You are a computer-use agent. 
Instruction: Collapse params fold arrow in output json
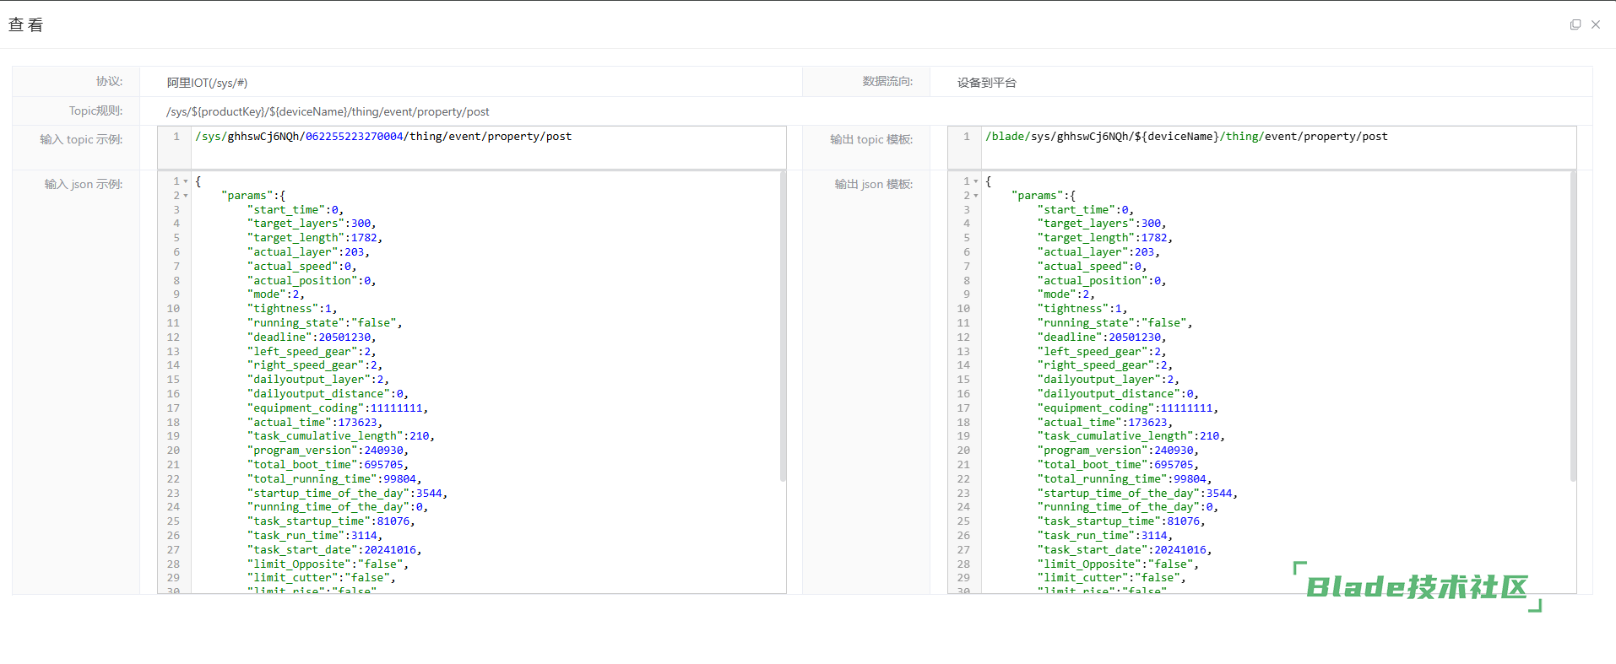tap(976, 196)
